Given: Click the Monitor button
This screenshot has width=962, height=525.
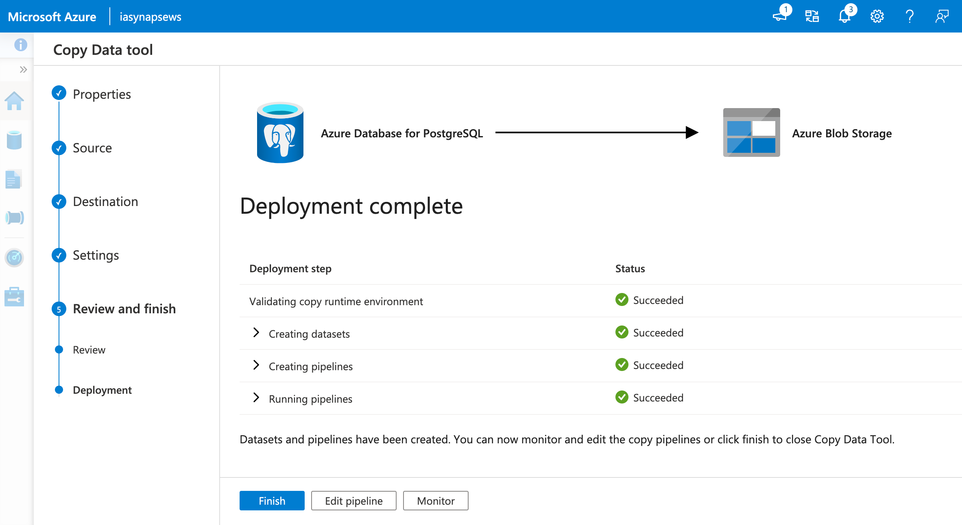Looking at the screenshot, I should coord(435,501).
